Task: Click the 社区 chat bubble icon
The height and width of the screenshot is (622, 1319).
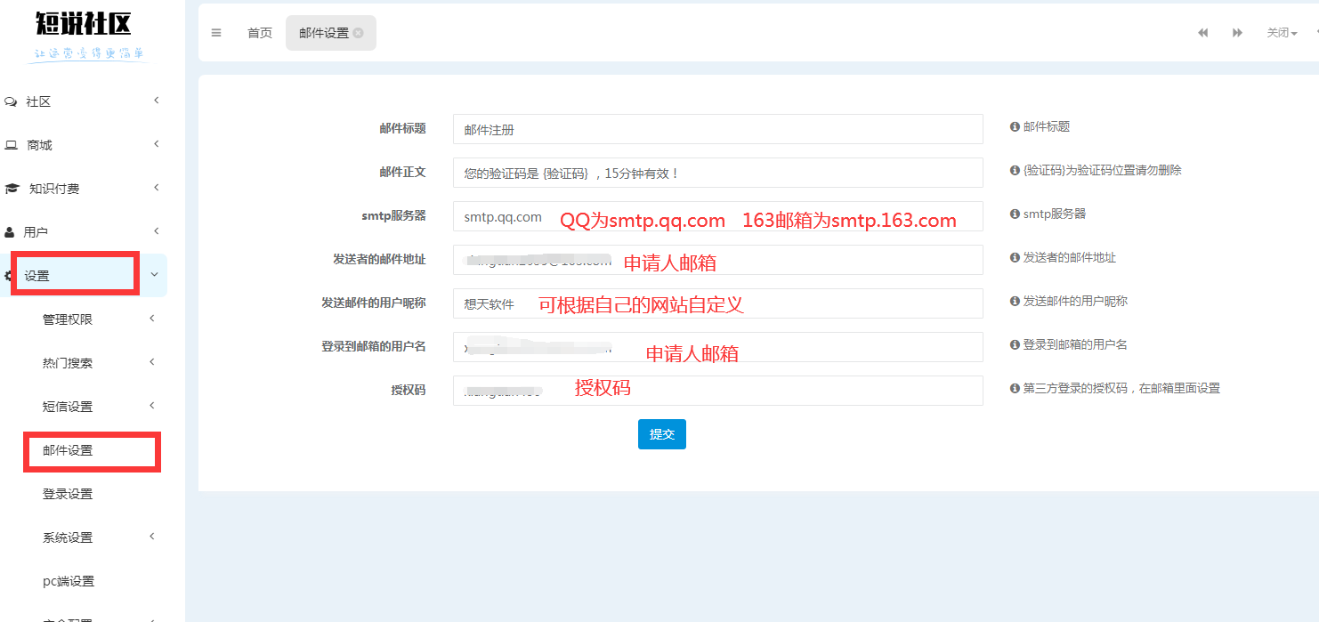Action: pyautogui.click(x=11, y=102)
